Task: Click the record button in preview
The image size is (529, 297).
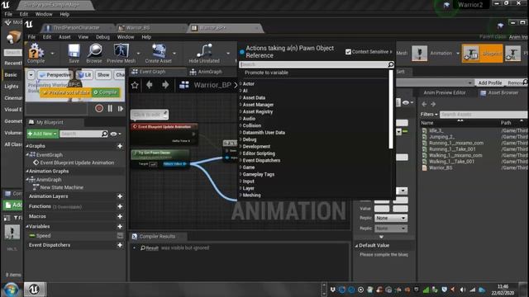Action: 99,108
